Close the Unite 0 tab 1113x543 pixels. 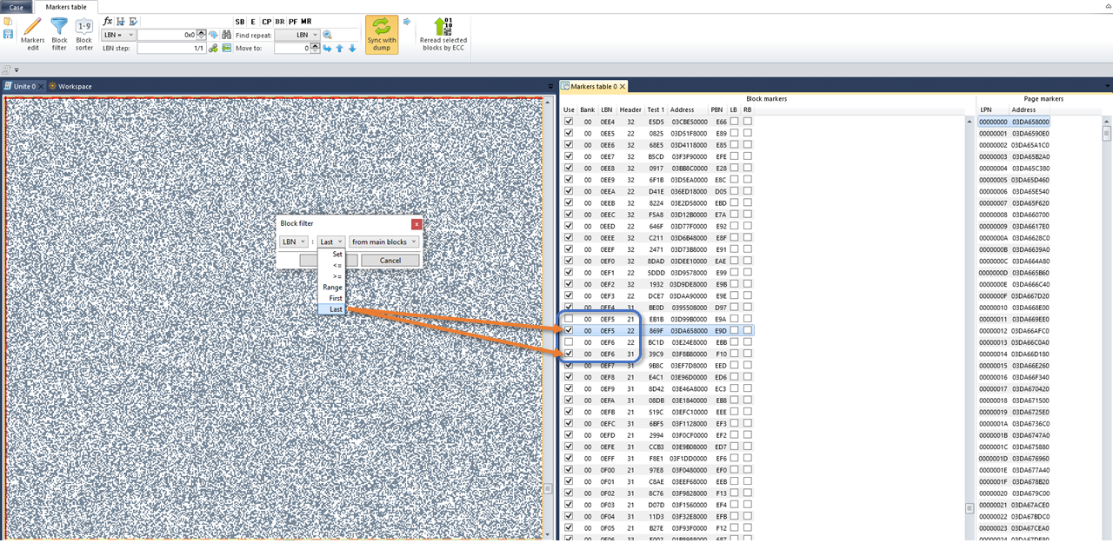[x=41, y=86]
